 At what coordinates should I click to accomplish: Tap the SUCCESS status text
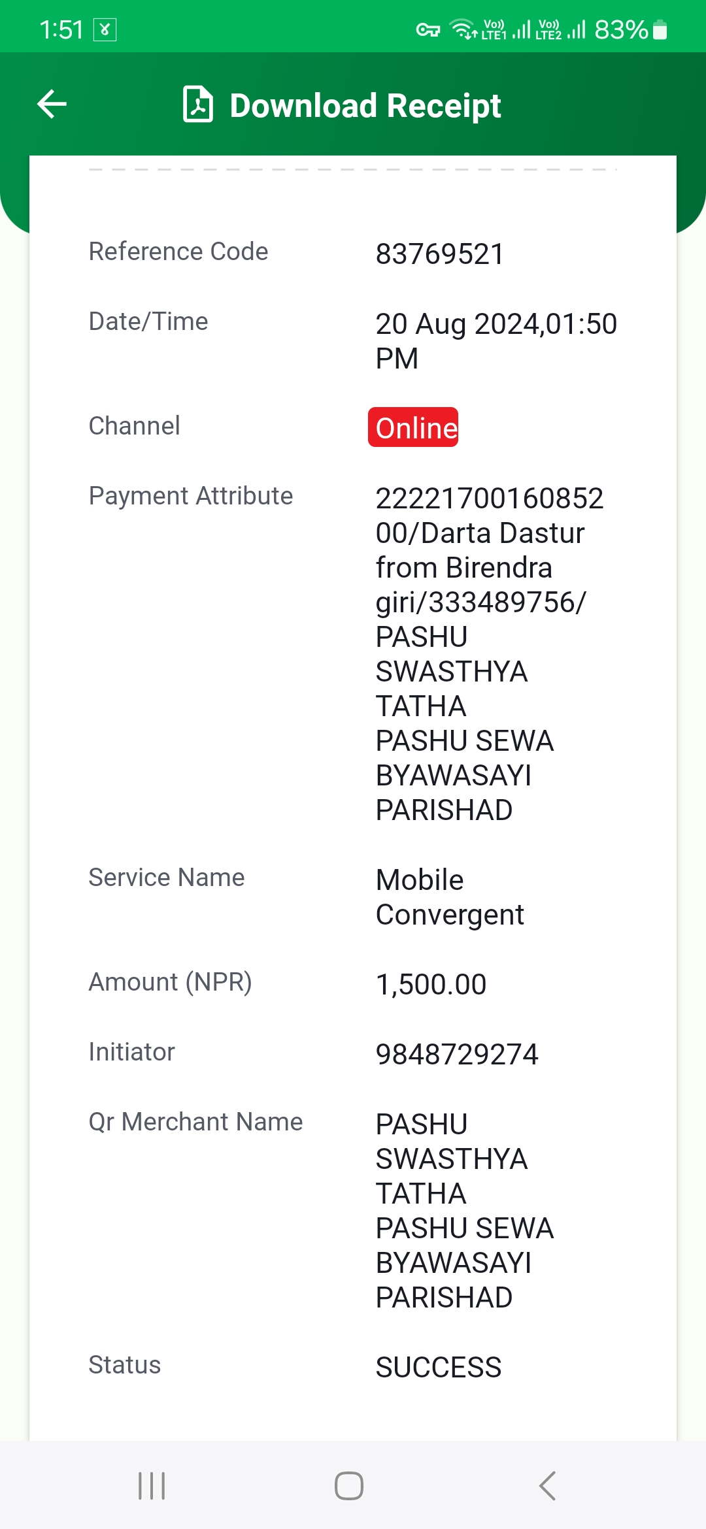tap(439, 1367)
